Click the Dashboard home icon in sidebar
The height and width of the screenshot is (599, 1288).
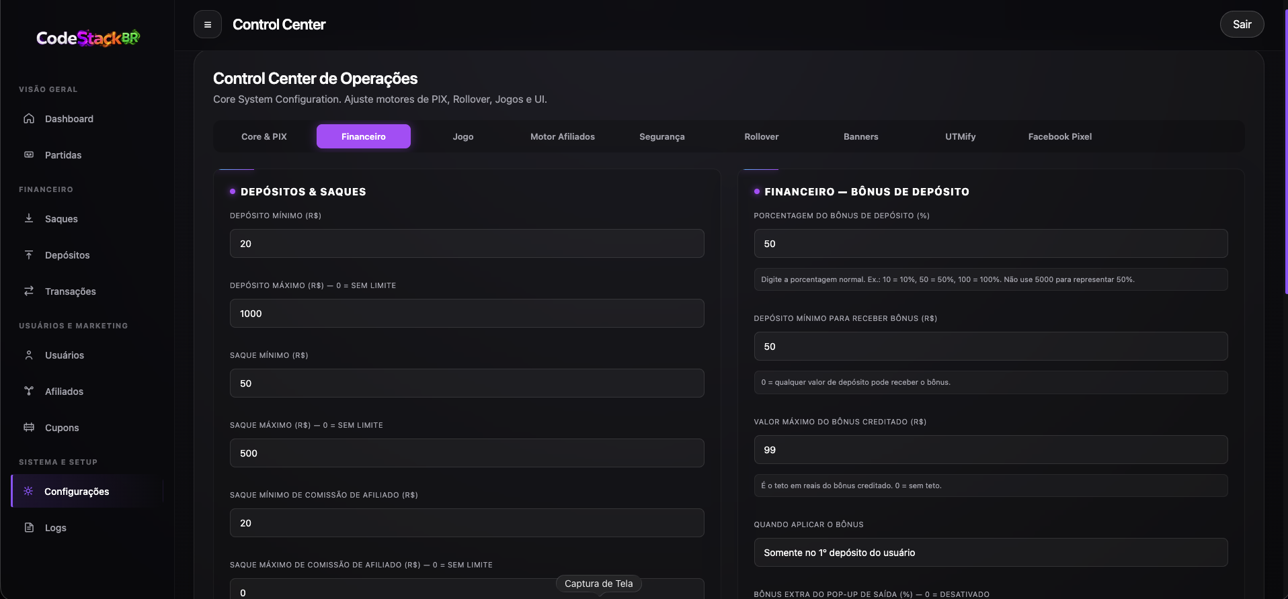click(29, 119)
